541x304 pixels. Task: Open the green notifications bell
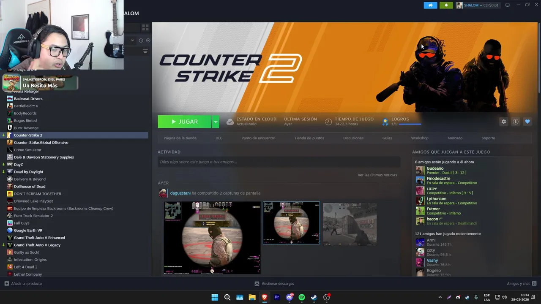tap(446, 5)
